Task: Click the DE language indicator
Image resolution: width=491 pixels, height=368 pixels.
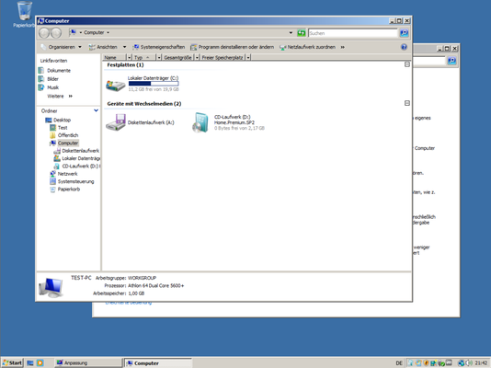Action: pyautogui.click(x=399, y=363)
